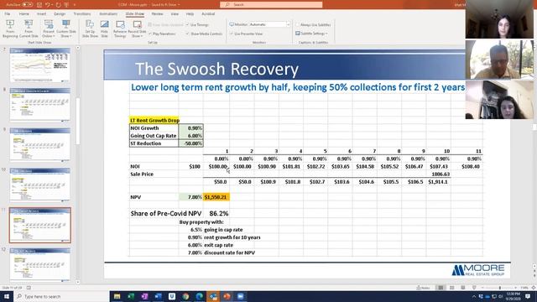
Task: Open file name saved-location dropdown
Action: 179,5
